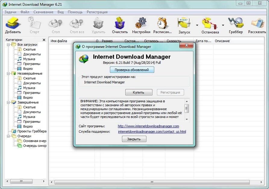Image resolution: width=269 pixels, height=189 pixels.
Task: Select Программы under Все загрузки
Action: (32, 64)
